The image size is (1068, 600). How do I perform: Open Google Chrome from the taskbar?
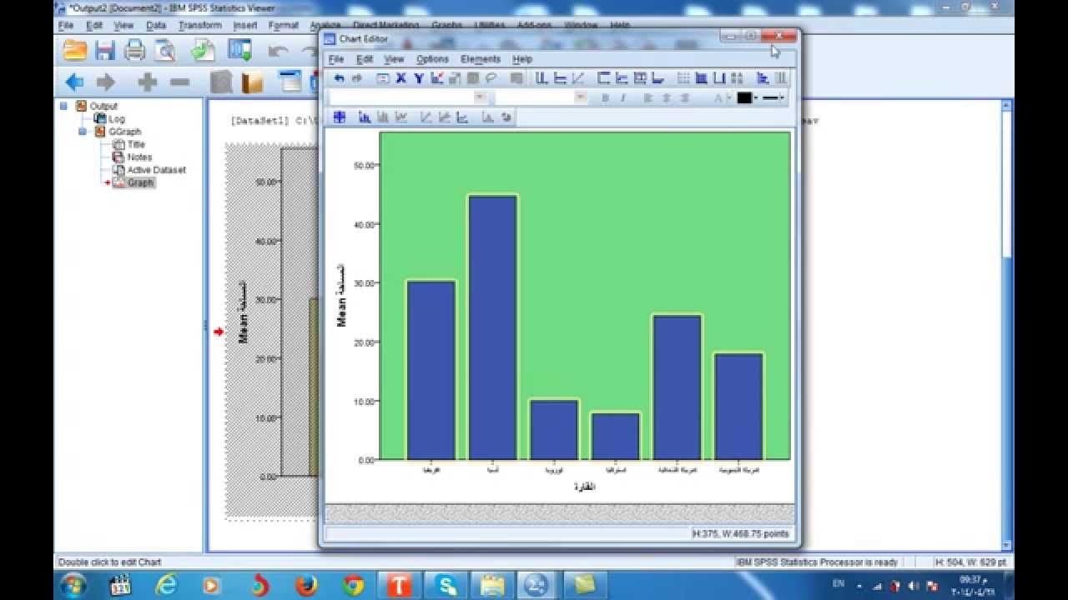[x=353, y=585]
